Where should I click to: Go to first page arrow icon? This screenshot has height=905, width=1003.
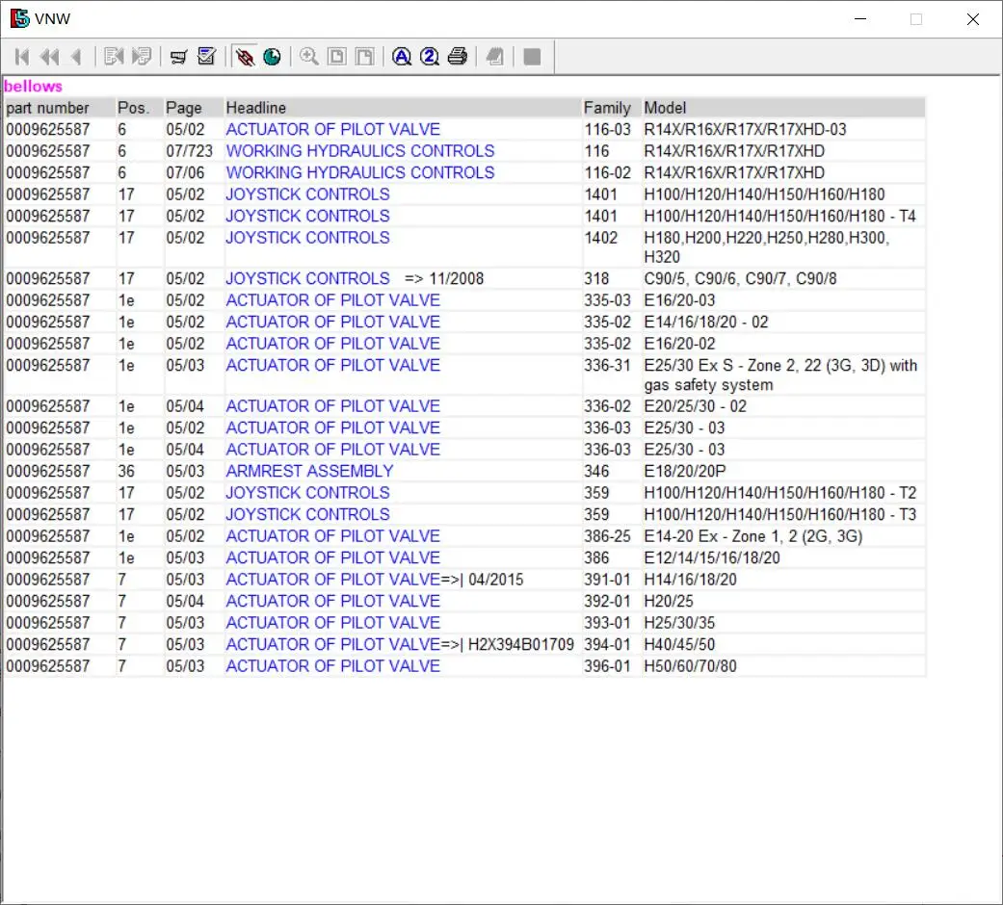click(22, 58)
